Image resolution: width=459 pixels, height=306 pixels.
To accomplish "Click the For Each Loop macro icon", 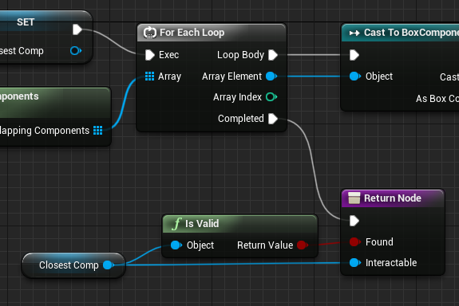I will [150, 33].
